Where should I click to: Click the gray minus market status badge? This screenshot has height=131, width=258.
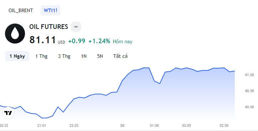point(76,27)
